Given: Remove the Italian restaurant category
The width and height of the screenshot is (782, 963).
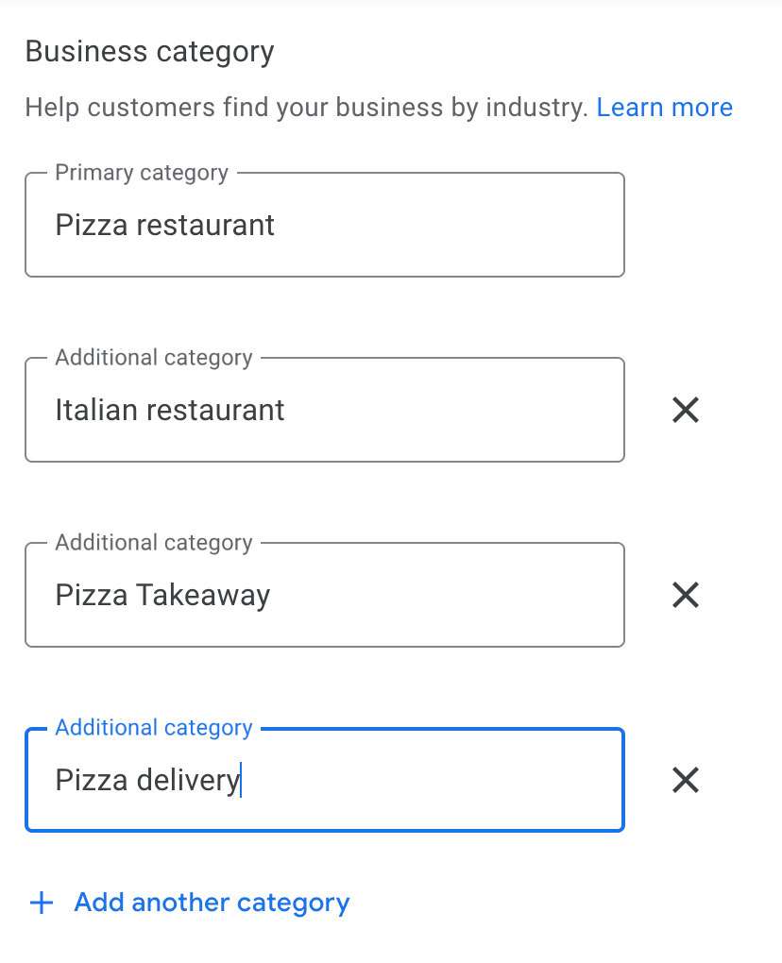Looking at the screenshot, I should pos(685,410).
